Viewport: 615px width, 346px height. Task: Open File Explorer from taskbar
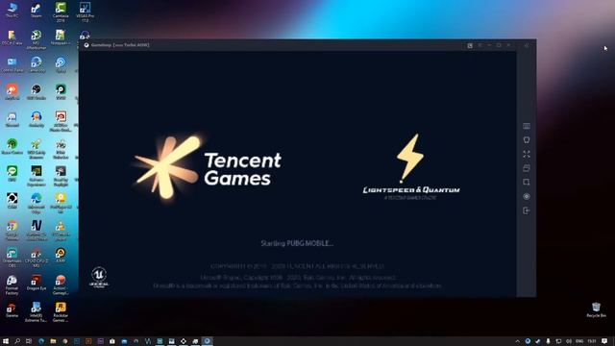(53, 341)
